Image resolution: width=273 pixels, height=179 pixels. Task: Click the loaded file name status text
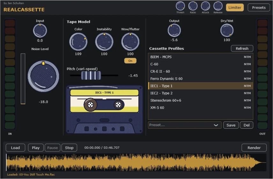click(x=31, y=175)
